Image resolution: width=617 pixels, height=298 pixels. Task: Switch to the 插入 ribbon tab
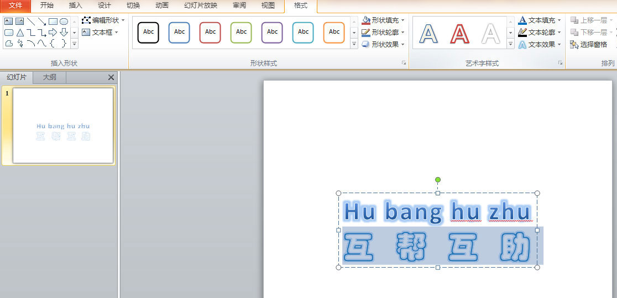tap(75, 6)
